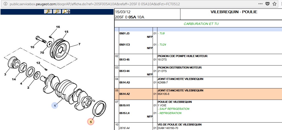The image size is (282, 130).
Task: Save page to Pocket
Action: pyautogui.click(x=267, y=4)
